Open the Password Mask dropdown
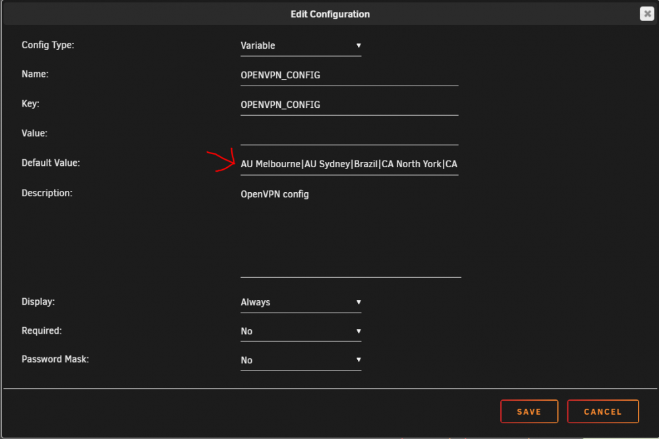659x439 pixels. pyautogui.click(x=301, y=361)
